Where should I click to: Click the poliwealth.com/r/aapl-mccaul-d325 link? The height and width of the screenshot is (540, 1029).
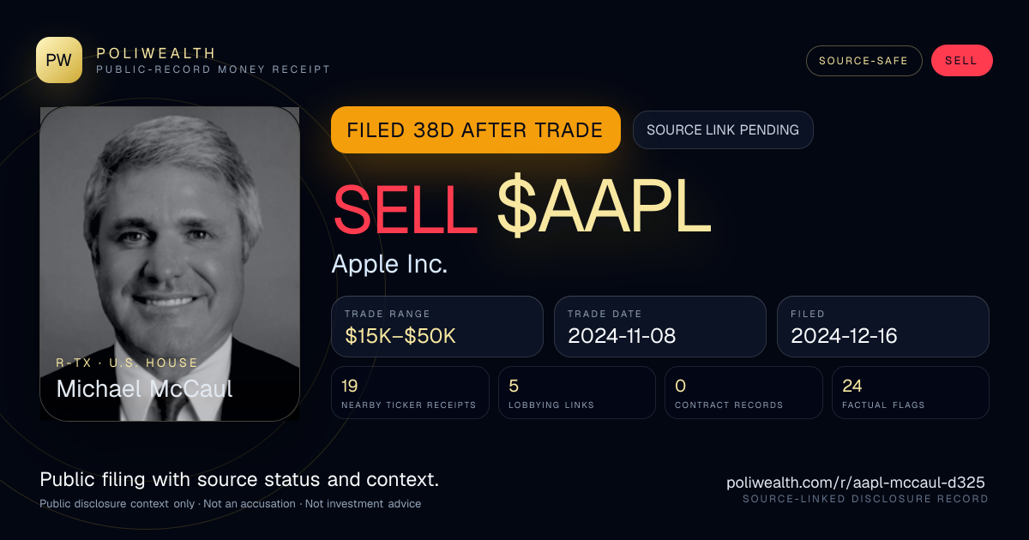tap(855, 483)
